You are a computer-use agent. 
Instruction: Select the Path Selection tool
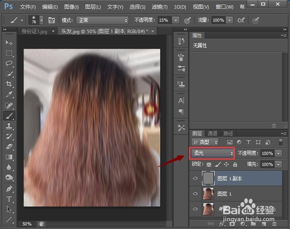coord(9,209)
